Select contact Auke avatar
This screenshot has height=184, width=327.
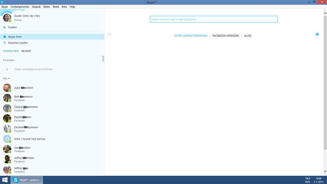[x=7, y=88]
